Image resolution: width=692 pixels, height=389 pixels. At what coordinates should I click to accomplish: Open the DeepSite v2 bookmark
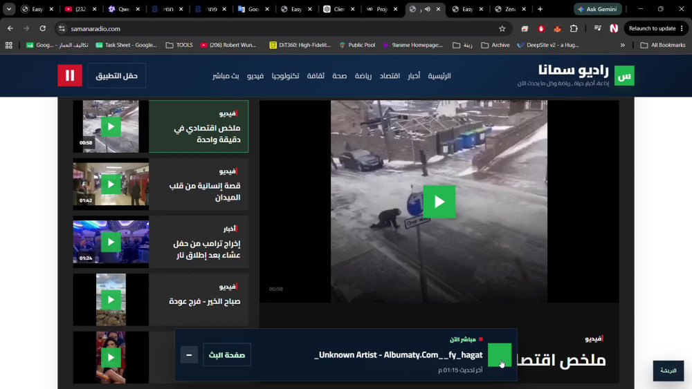pos(548,45)
